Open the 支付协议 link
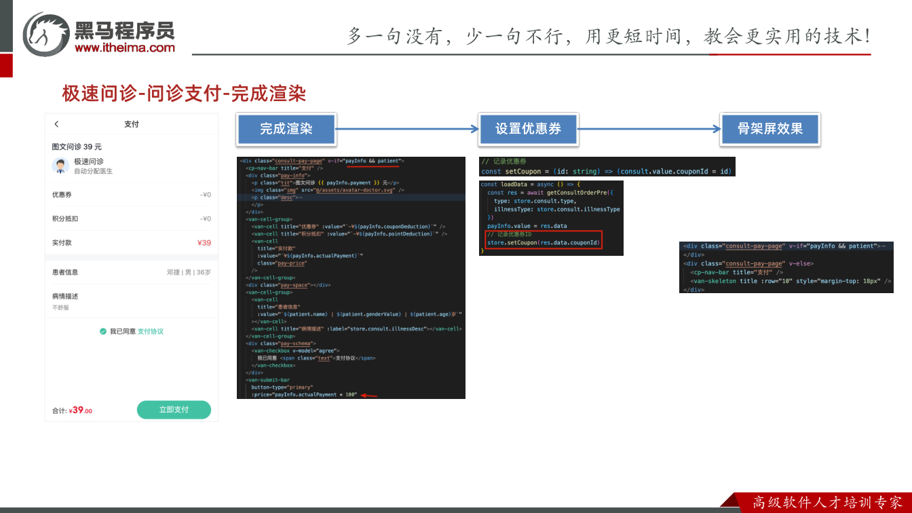 click(x=151, y=331)
